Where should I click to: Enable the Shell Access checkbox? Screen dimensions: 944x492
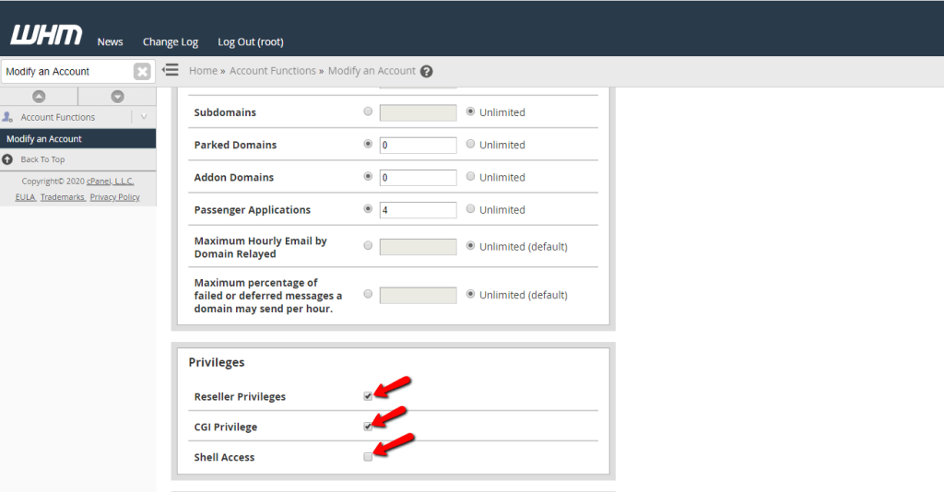(x=368, y=457)
